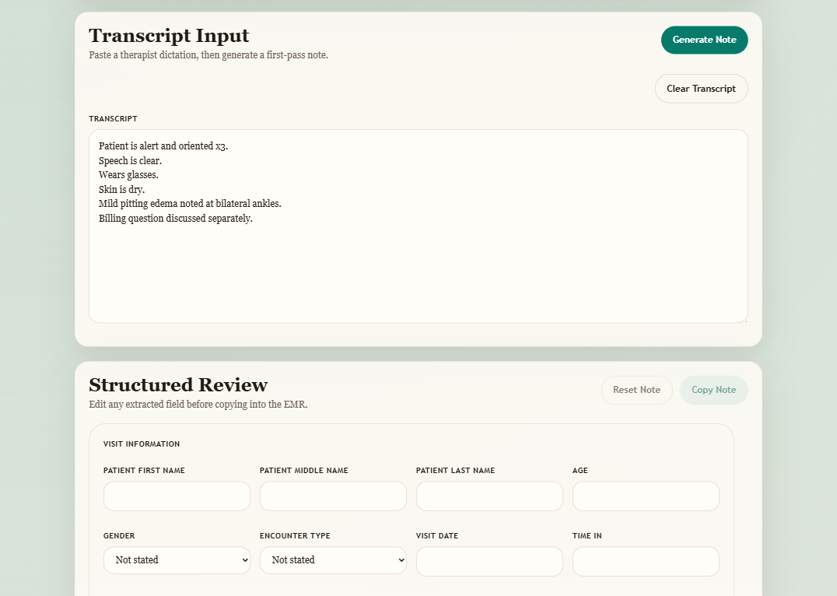The image size is (837, 596).
Task: Click inside the transcript text area
Action: pyautogui.click(x=418, y=226)
